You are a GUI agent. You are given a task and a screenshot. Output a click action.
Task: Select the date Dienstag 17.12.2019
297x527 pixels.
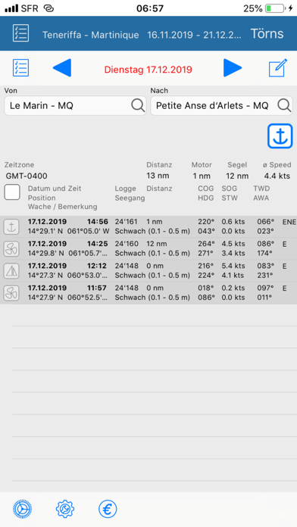pos(148,70)
